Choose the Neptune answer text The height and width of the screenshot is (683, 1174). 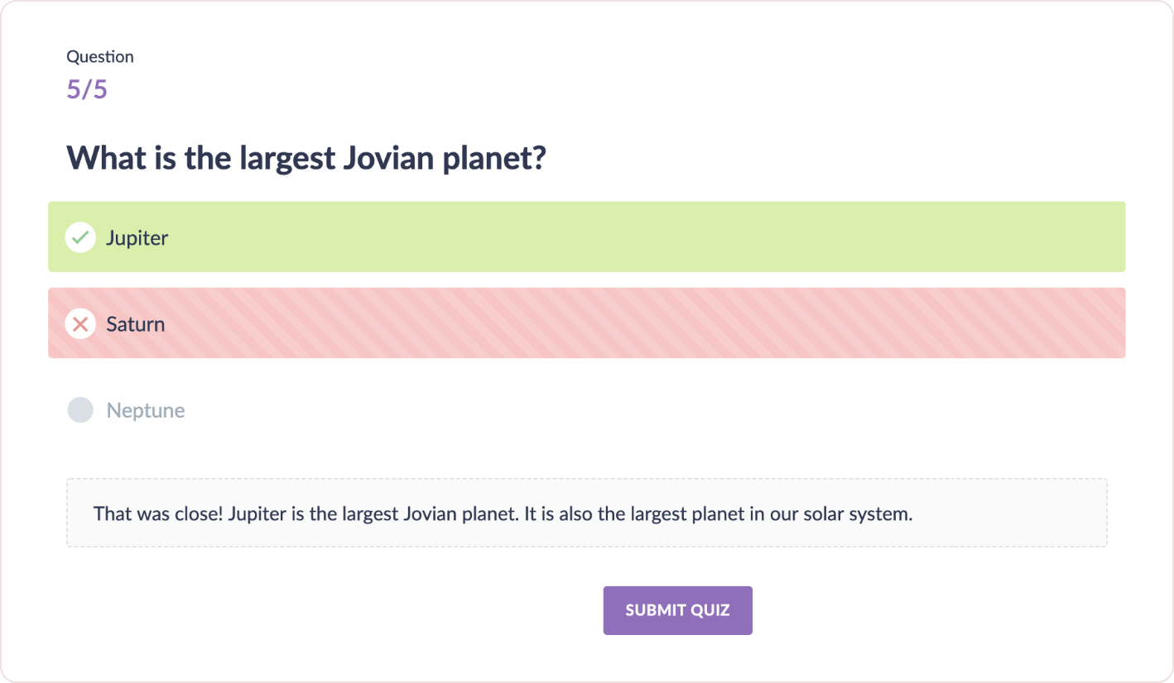click(146, 410)
